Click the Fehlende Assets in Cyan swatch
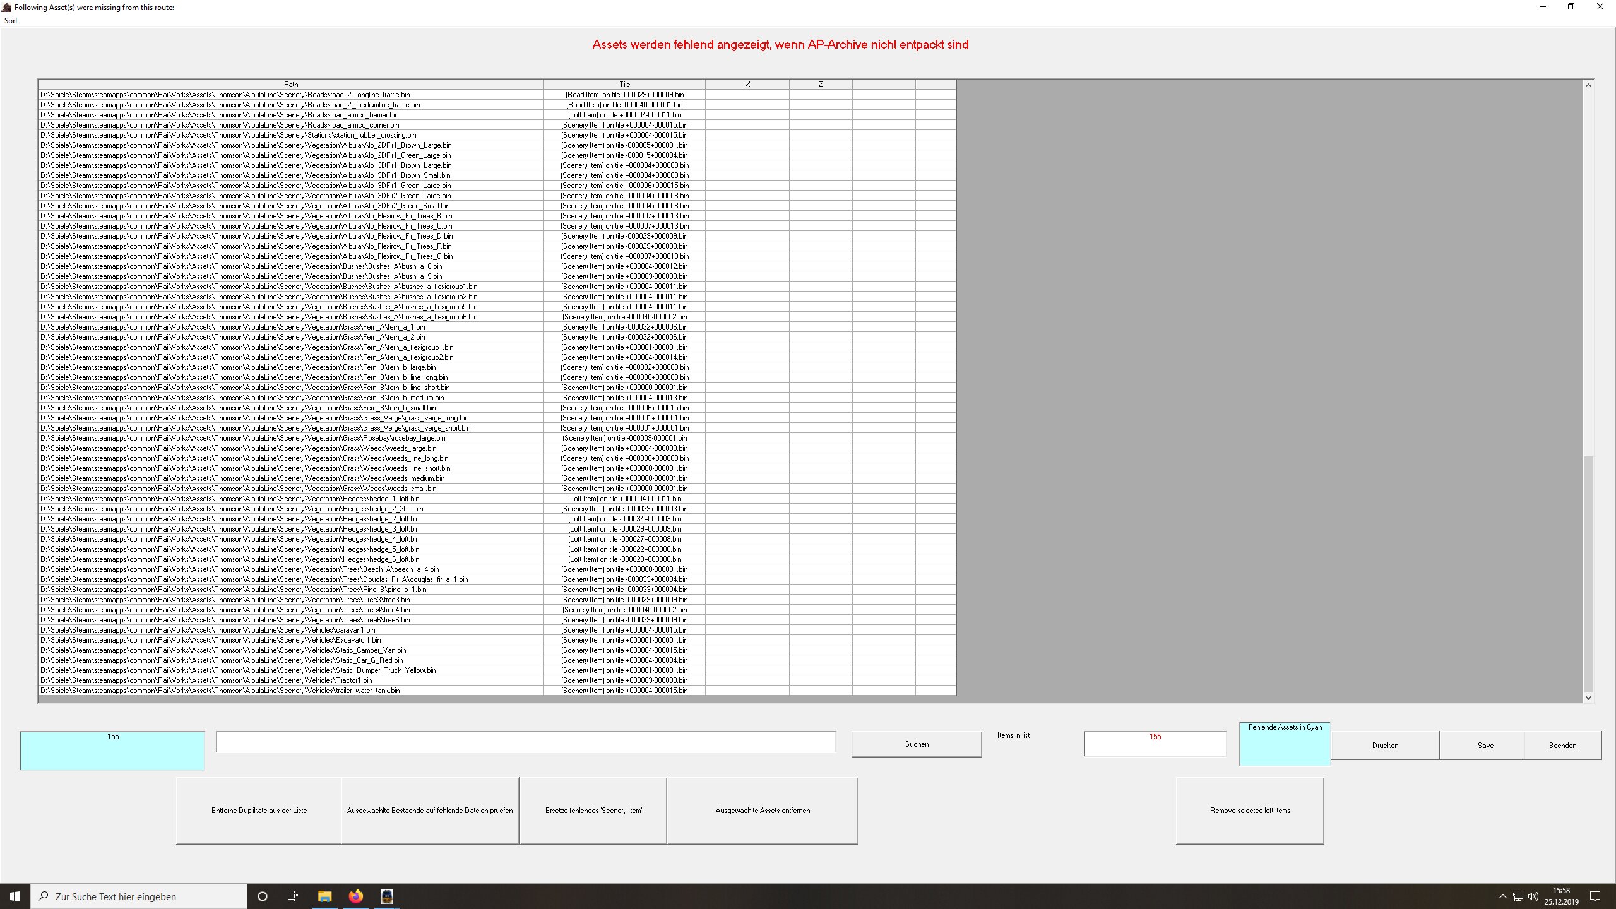1616x909 pixels. (1285, 745)
